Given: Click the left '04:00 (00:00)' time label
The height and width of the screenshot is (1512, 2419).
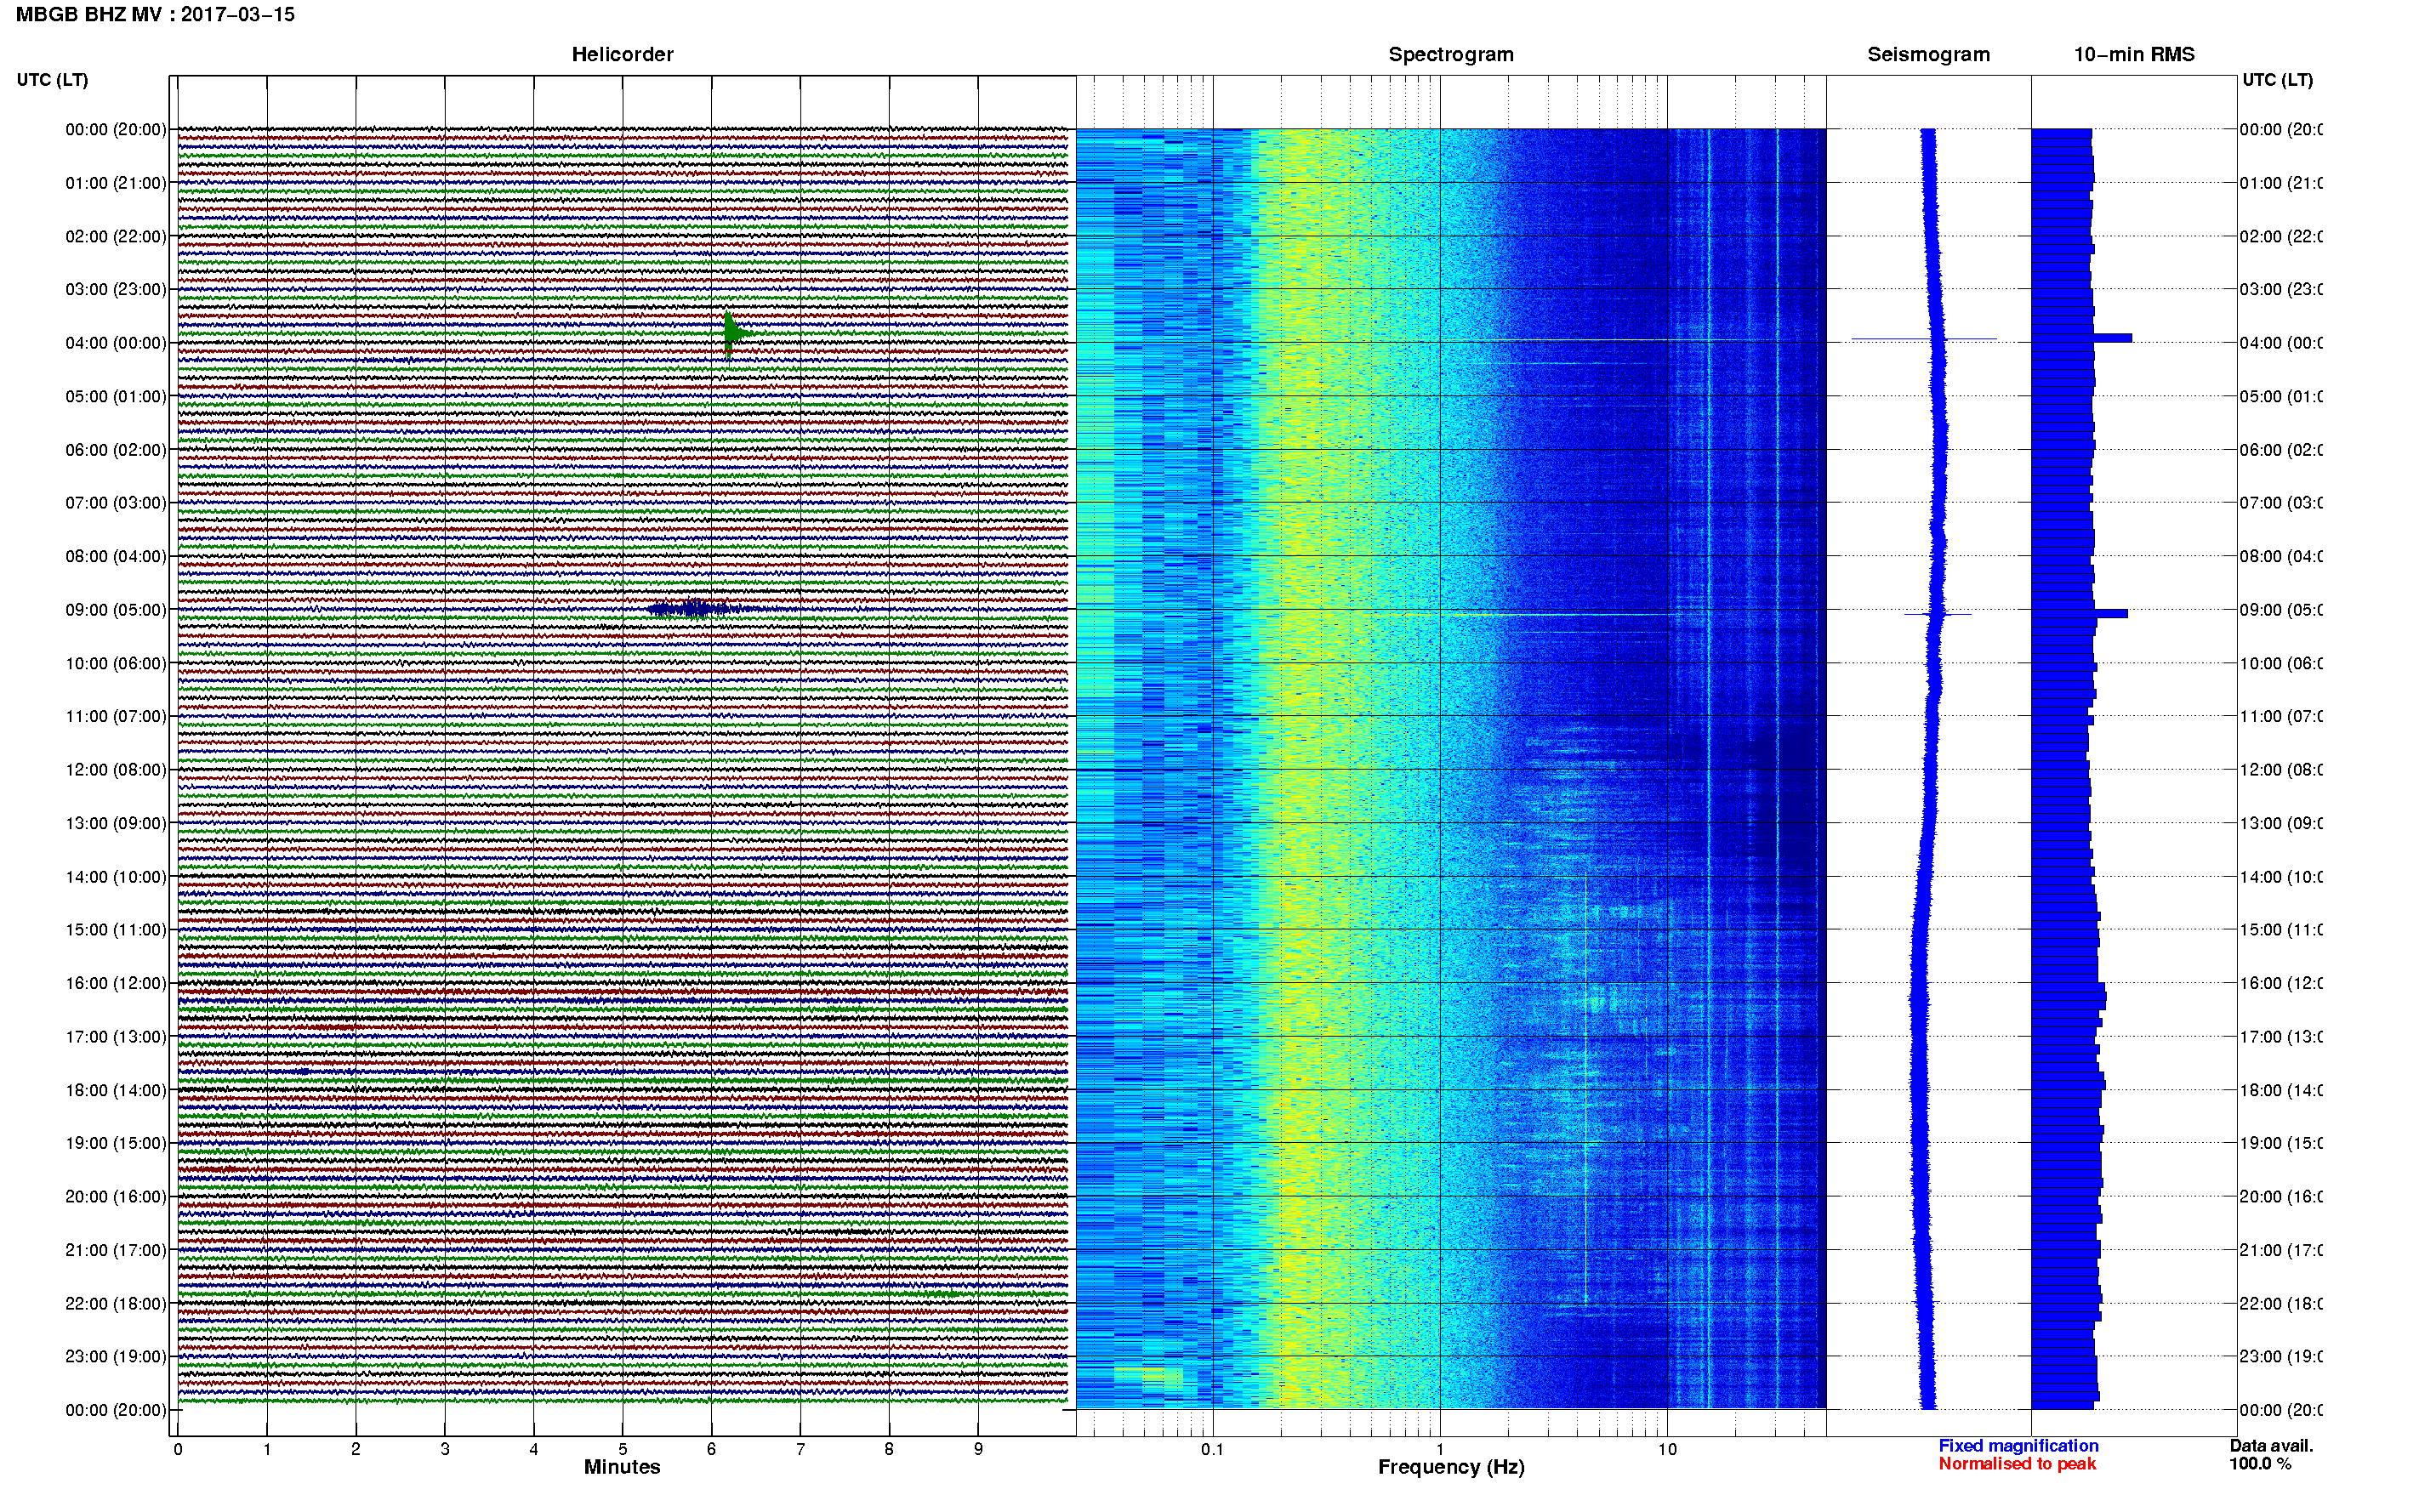Looking at the screenshot, I should click(116, 343).
